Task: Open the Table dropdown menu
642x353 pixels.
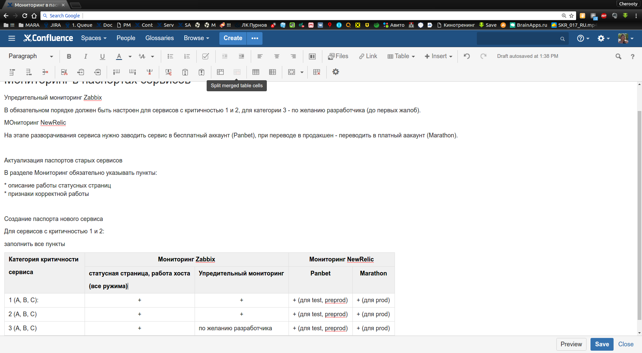Action: click(x=401, y=56)
